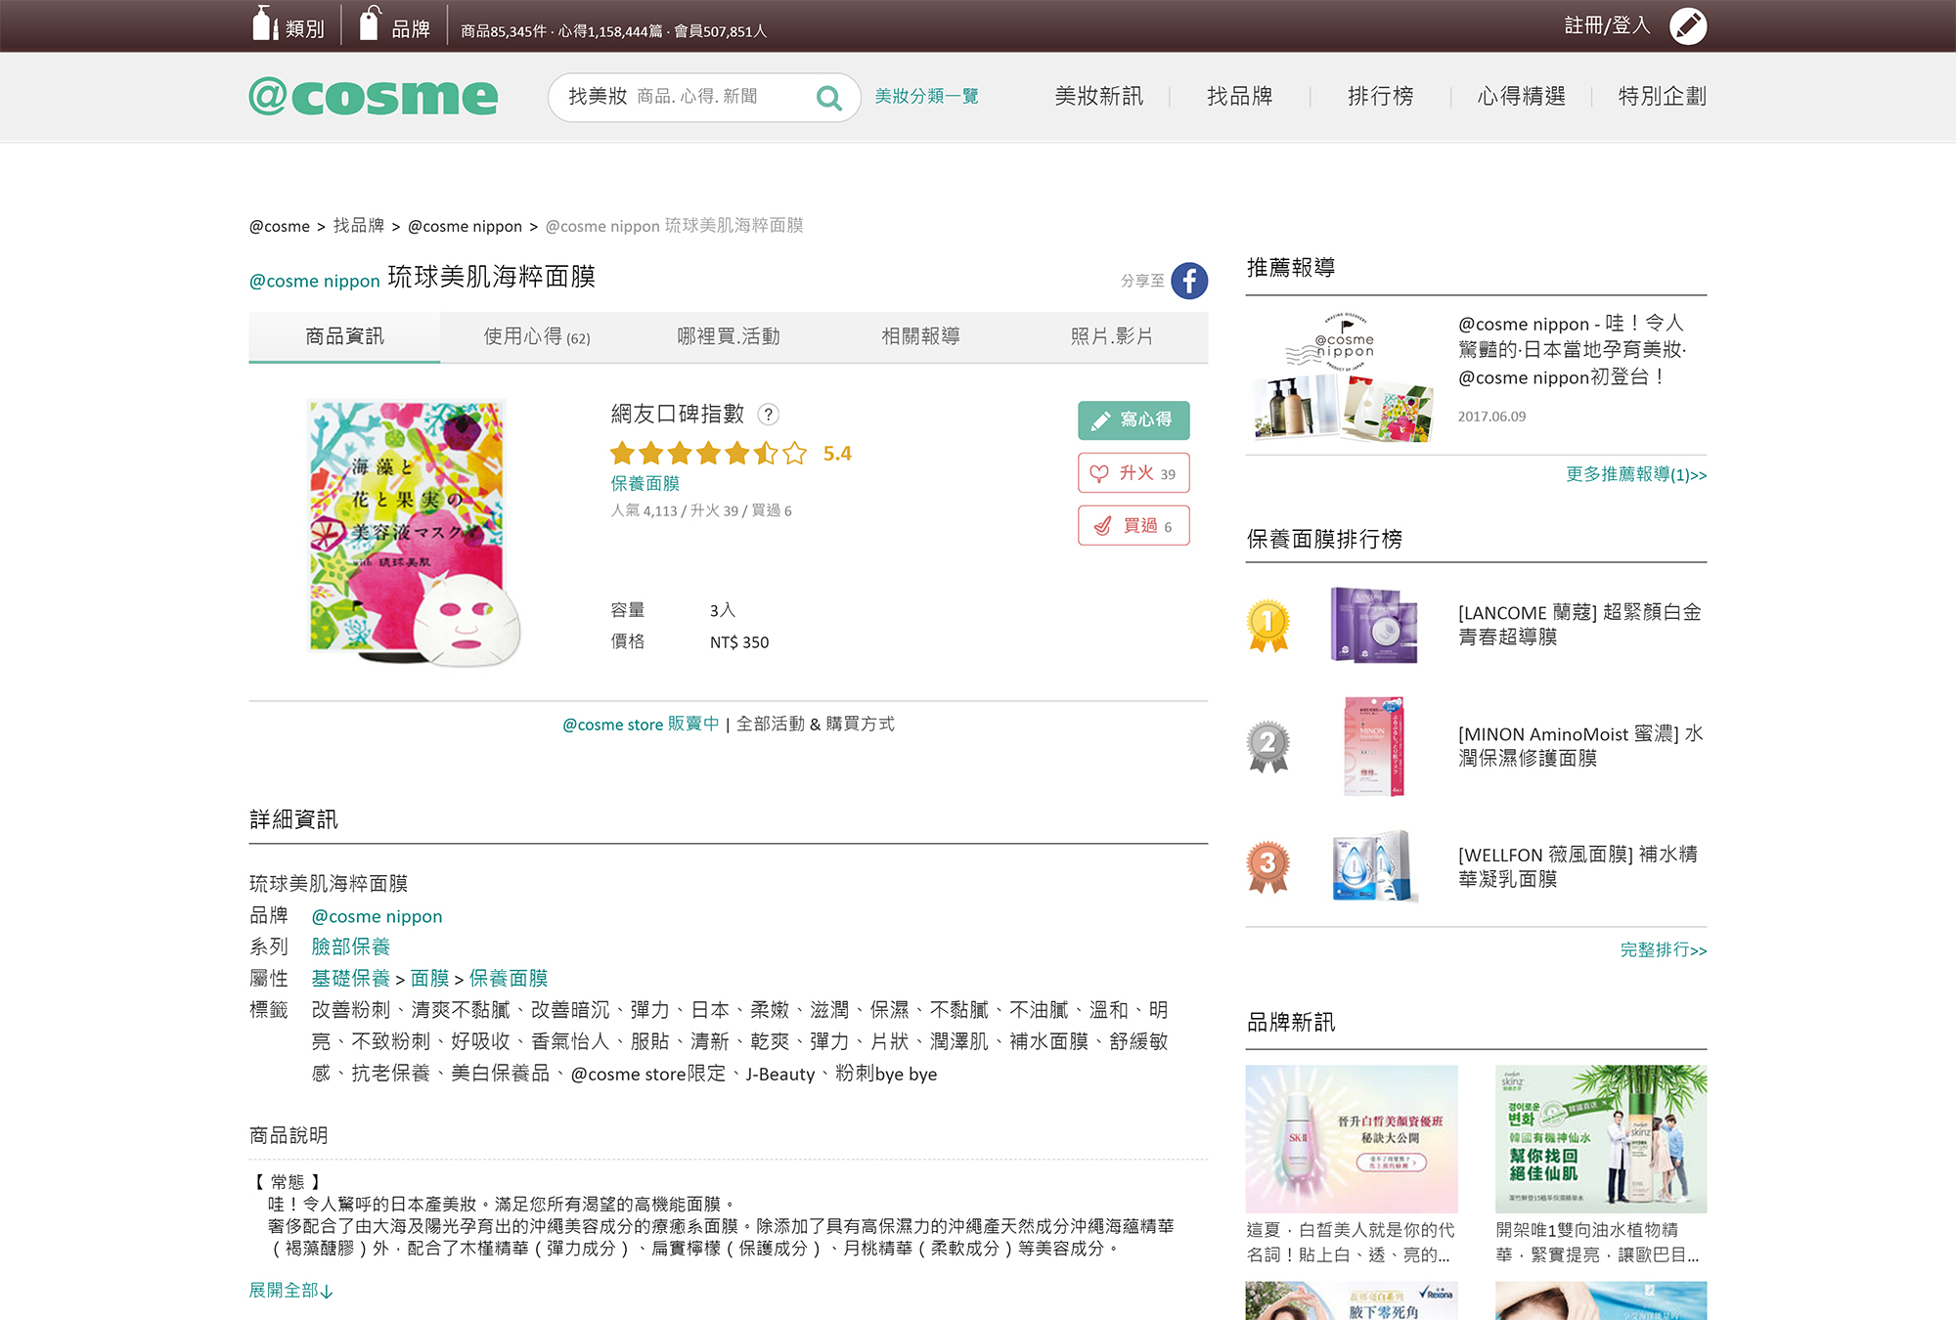The width and height of the screenshot is (1956, 1320).
Task: Open the @cosme nippon recommended article thumbnail
Action: click(1343, 376)
